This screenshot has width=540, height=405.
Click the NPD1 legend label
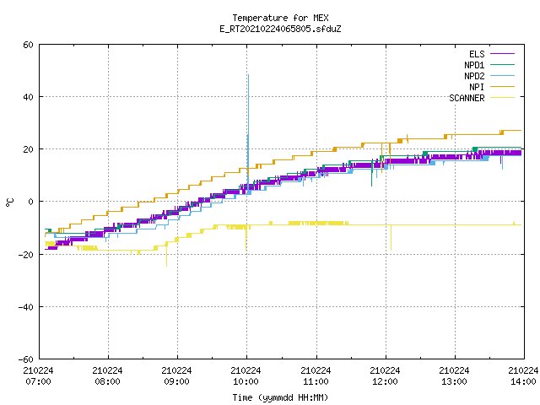[x=474, y=65]
